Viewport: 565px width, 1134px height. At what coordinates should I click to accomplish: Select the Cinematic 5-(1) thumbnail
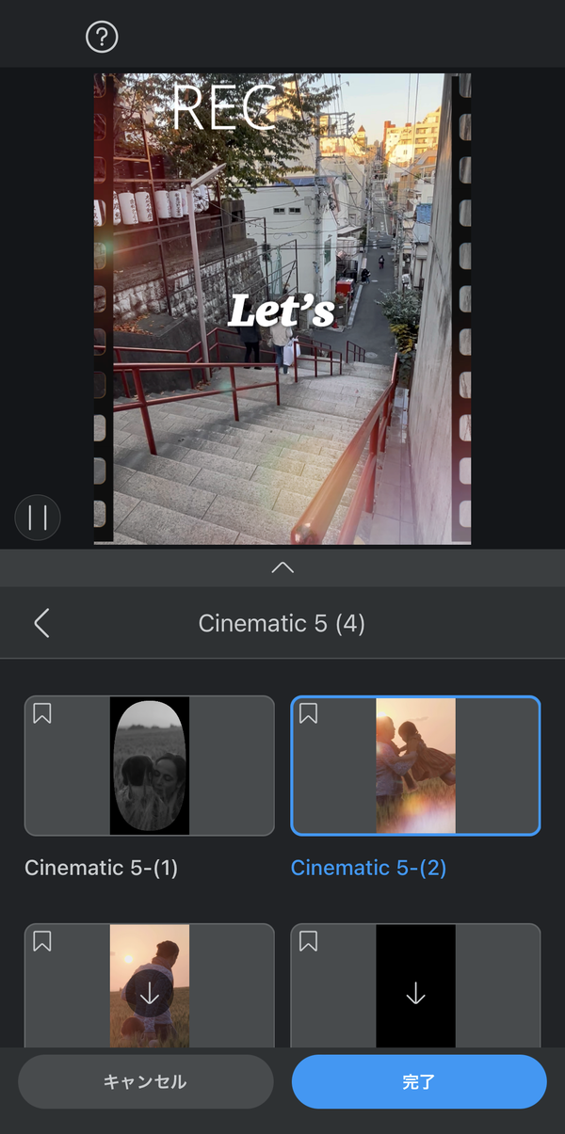click(150, 766)
